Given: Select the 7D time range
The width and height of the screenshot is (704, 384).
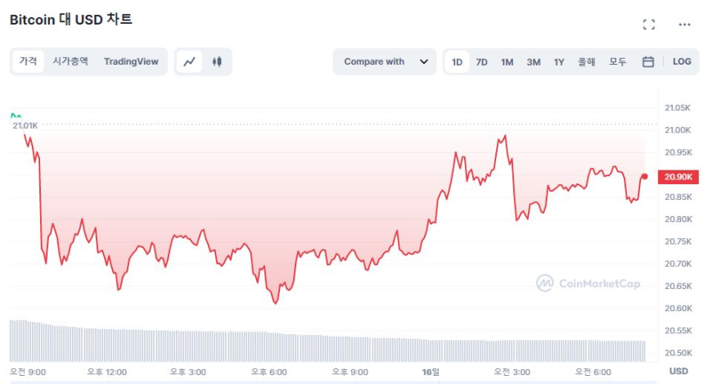Looking at the screenshot, I should coord(482,61).
